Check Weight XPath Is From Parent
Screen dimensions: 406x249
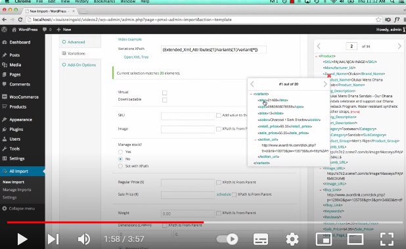(x=219, y=213)
